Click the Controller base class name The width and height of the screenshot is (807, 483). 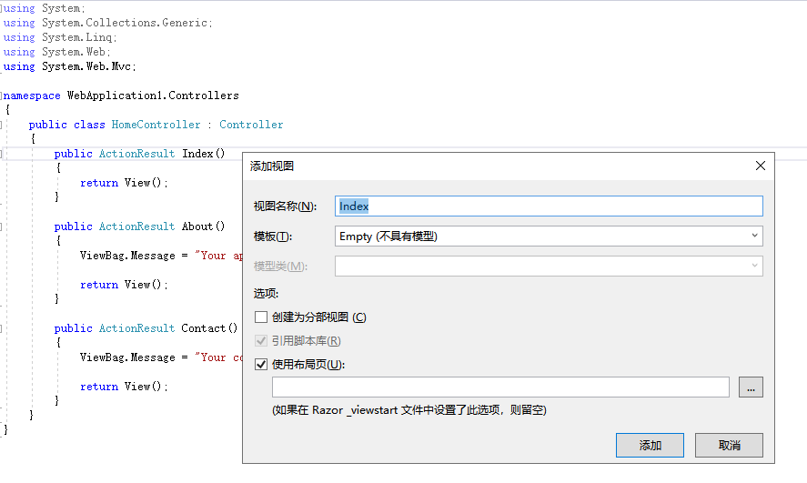251,125
